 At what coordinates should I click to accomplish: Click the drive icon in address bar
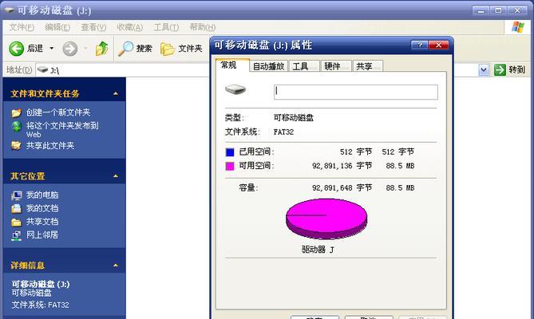42,69
